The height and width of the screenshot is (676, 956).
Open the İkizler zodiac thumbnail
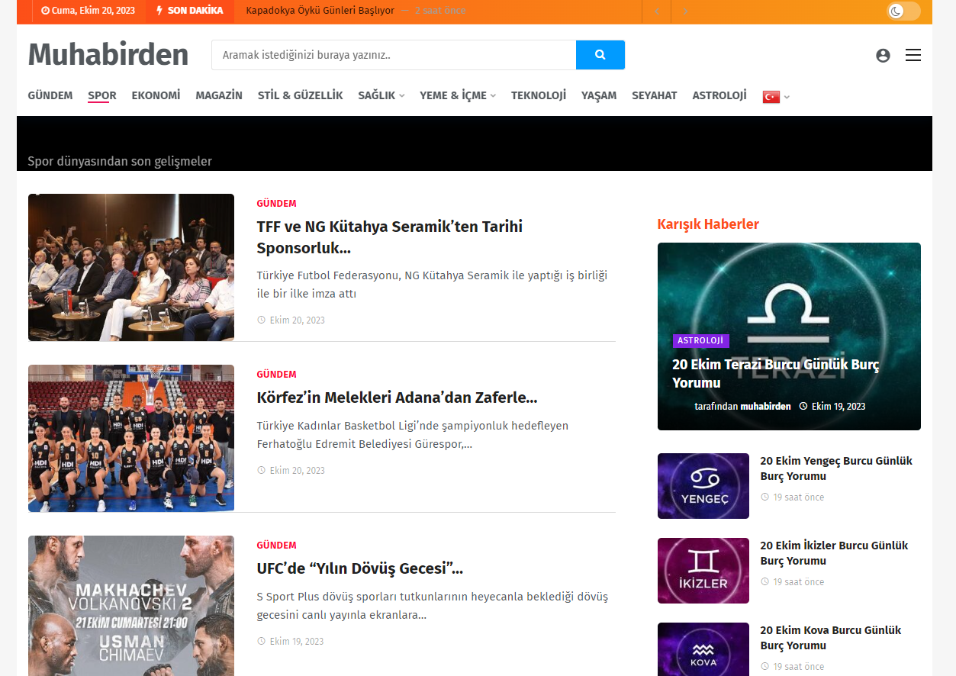(703, 571)
